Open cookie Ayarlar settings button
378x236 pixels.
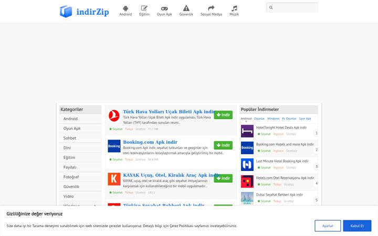[328, 226]
